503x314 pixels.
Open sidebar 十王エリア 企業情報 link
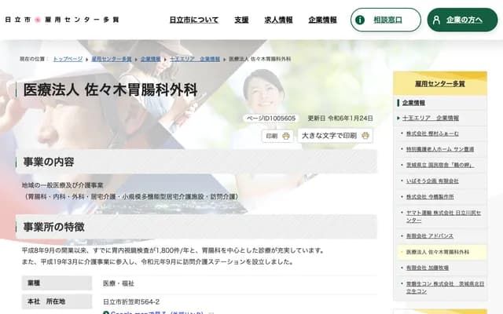point(431,118)
